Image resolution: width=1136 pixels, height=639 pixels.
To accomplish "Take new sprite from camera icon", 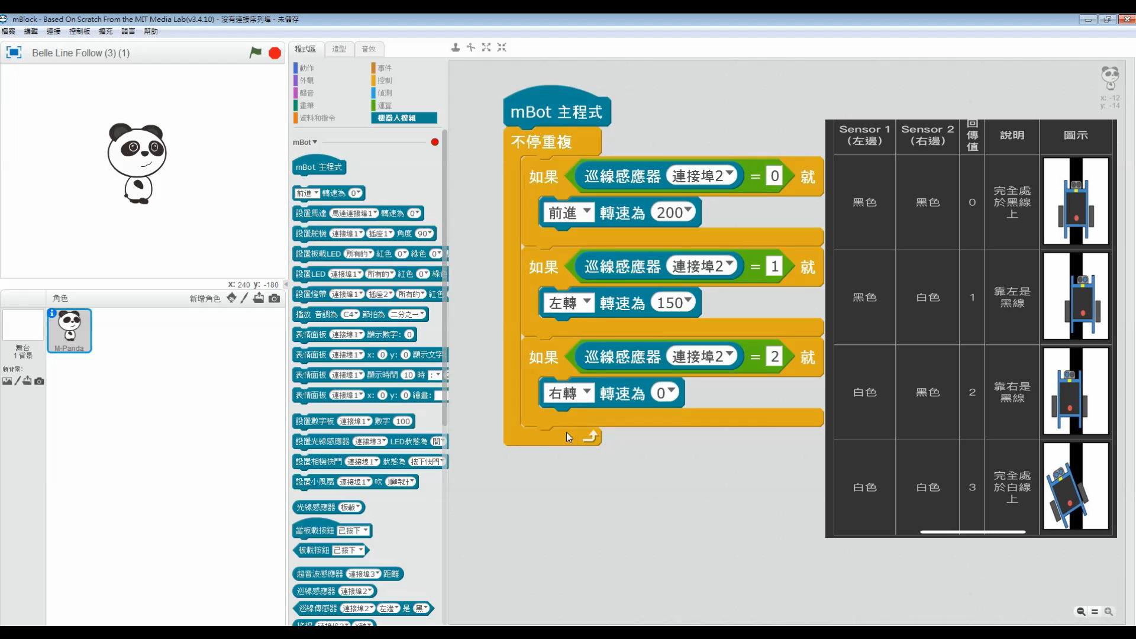I will coord(274,298).
